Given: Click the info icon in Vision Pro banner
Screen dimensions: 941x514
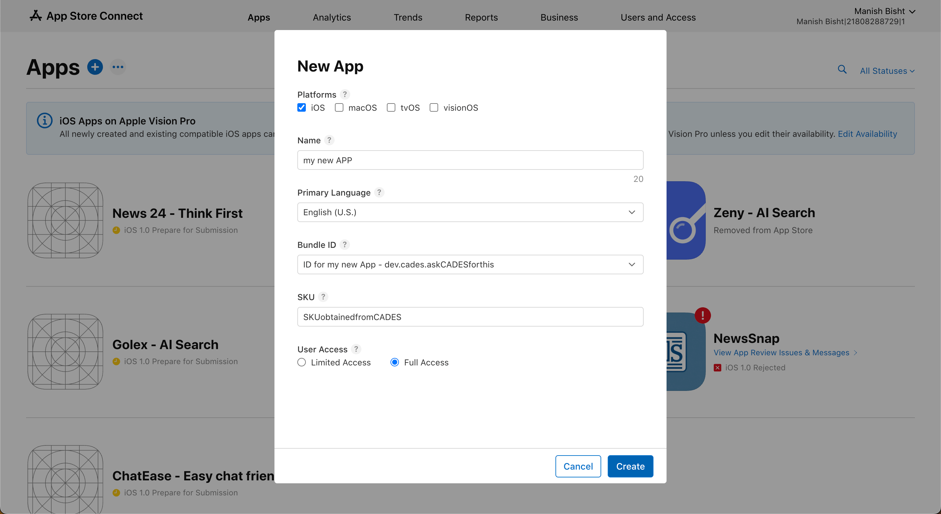Looking at the screenshot, I should (x=44, y=120).
